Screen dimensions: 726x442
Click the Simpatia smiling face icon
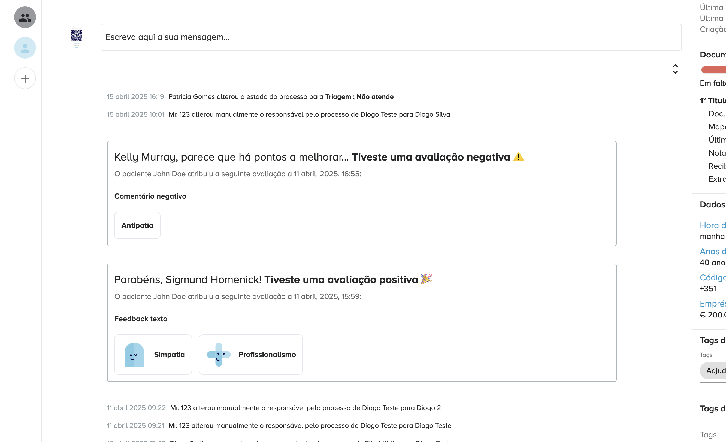[134, 355]
